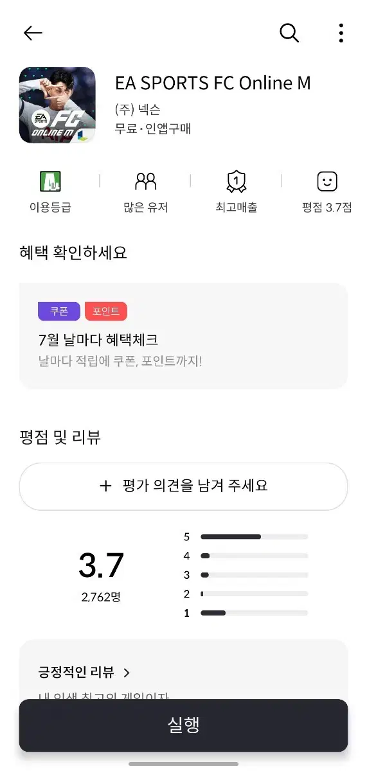The width and height of the screenshot is (367, 771).
Task: Tap the 이용등급 age rating icon
Action: click(50, 182)
